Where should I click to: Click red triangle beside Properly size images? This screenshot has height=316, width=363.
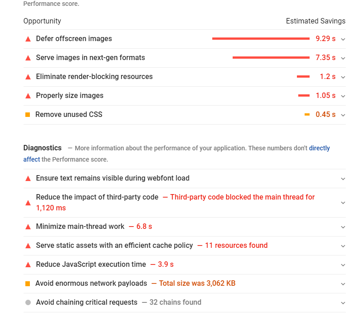(28, 96)
